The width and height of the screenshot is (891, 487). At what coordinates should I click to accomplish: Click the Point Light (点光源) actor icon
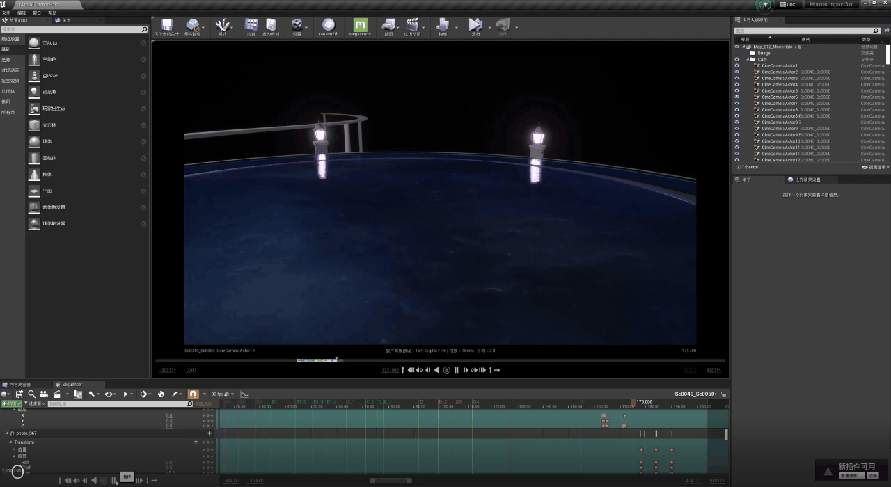pos(34,92)
